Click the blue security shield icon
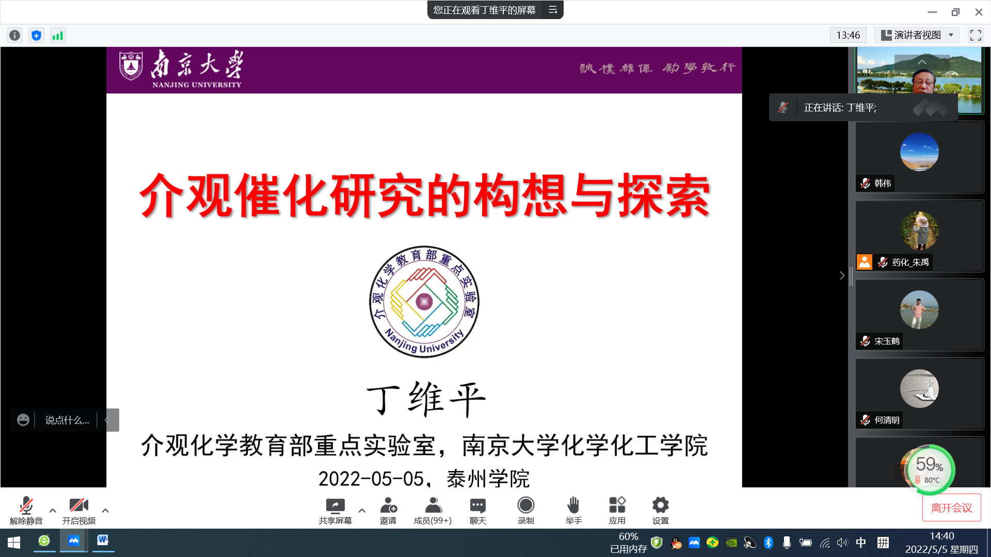The image size is (991, 557). pyautogui.click(x=36, y=35)
